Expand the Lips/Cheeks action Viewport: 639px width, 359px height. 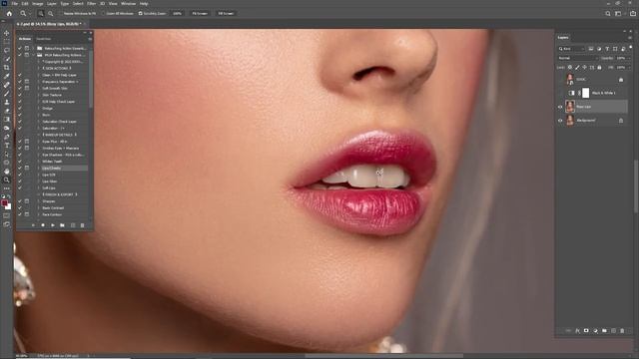tap(39, 168)
